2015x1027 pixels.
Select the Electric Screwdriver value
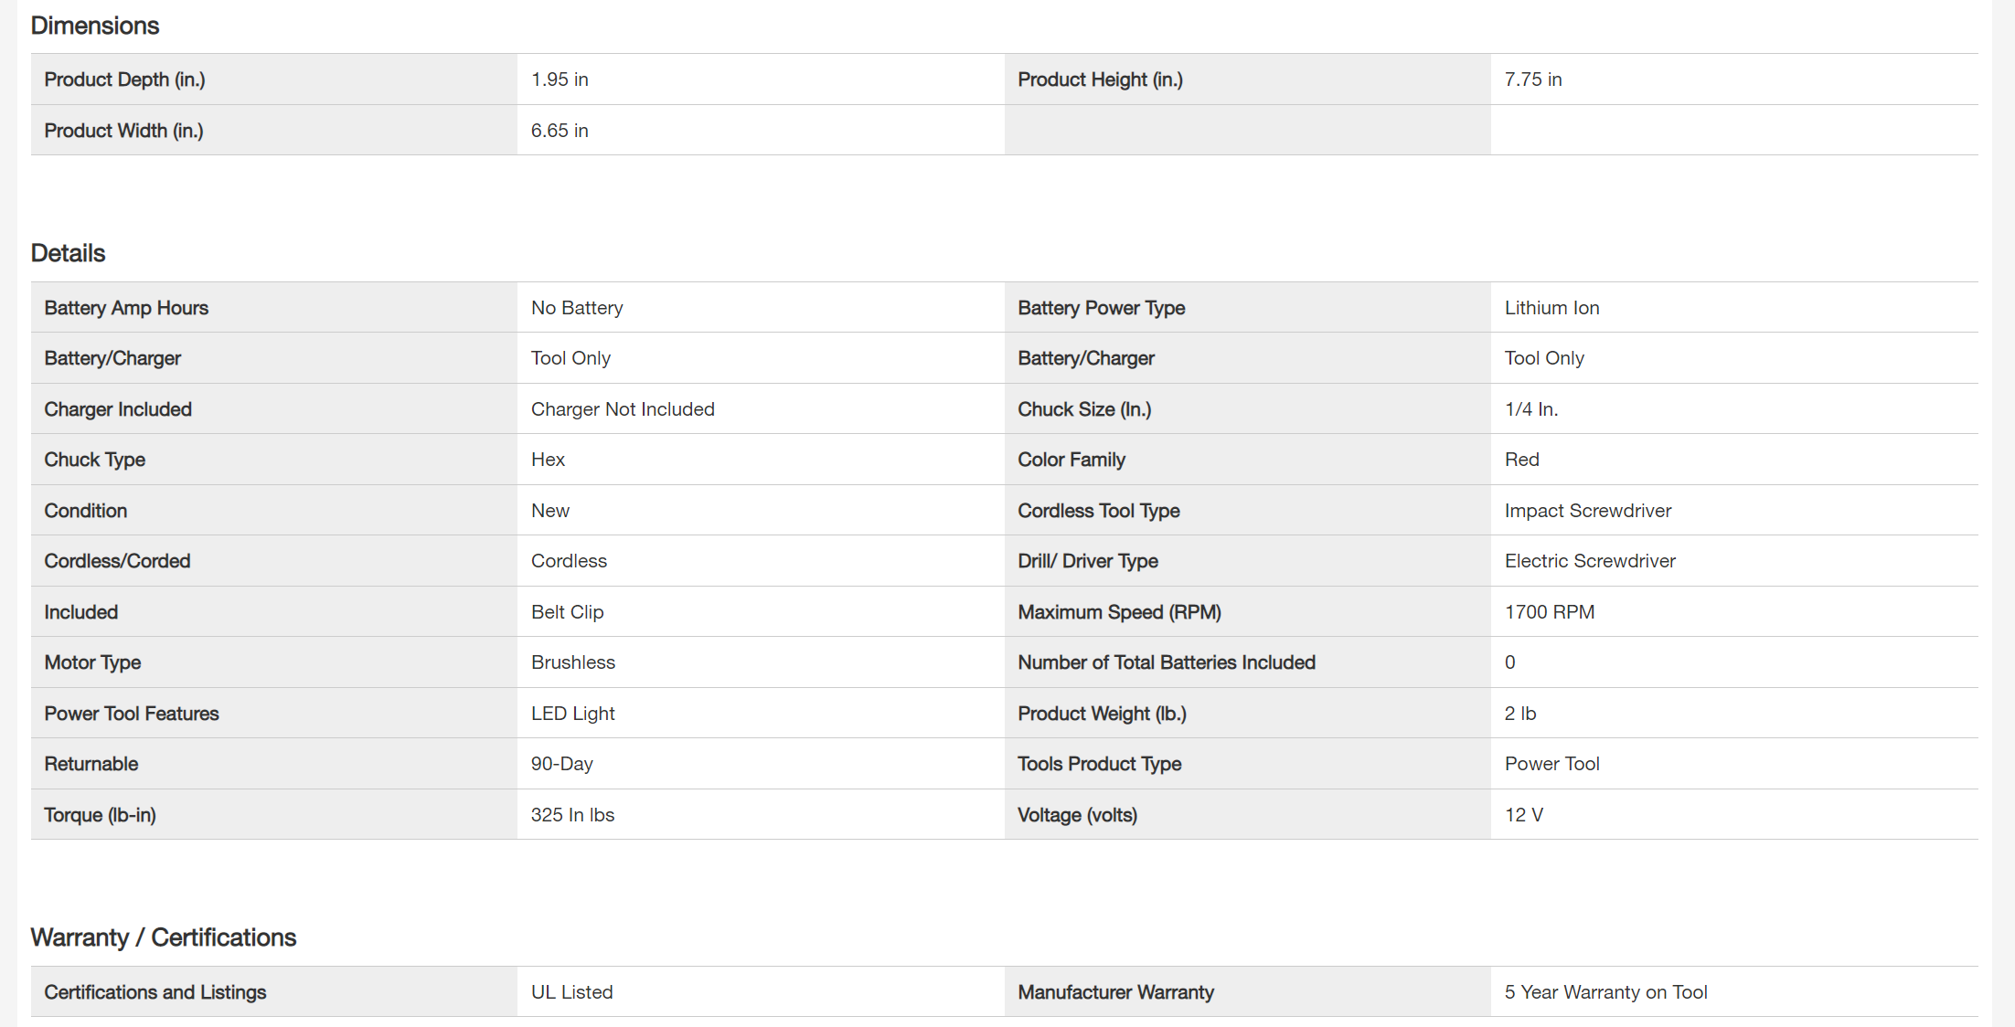pos(1590,561)
